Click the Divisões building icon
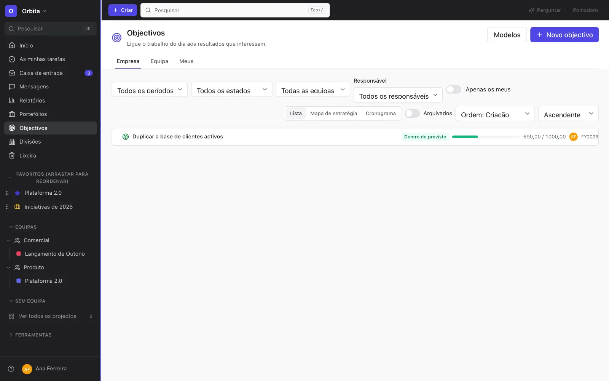This screenshot has width=609, height=381. tap(12, 142)
